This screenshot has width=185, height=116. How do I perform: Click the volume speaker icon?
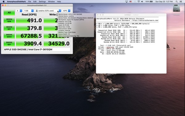142,2
